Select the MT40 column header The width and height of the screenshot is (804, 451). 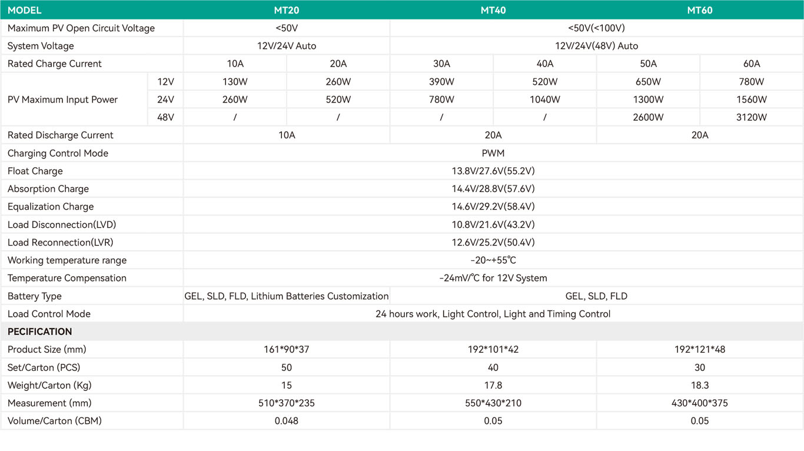(493, 10)
